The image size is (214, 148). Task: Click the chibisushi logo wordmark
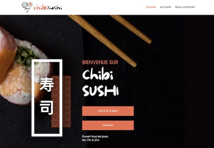[48, 7]
